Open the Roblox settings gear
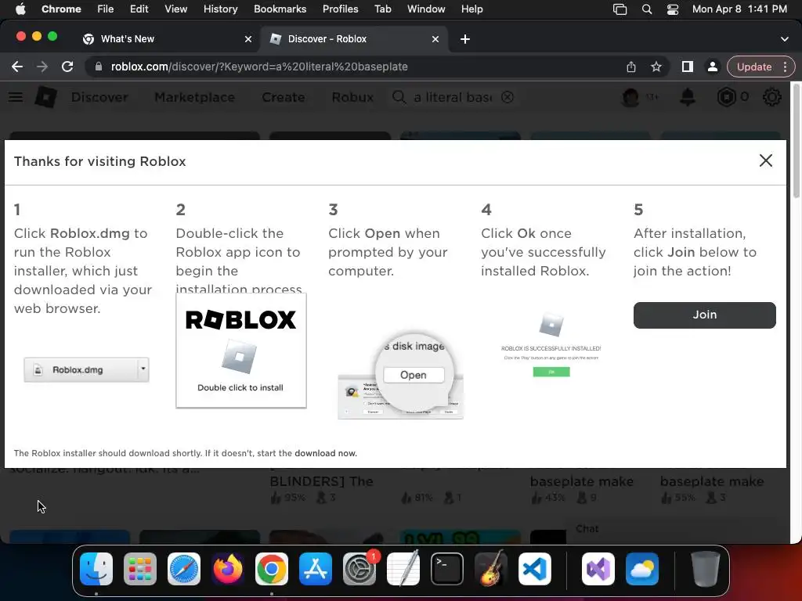Screen dimensions: 802x601 coord(771,96)
